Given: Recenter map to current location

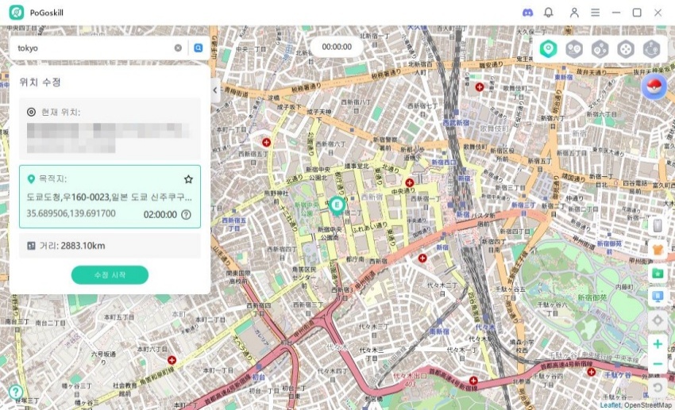Looking at the screenshot, I should 658,320.
